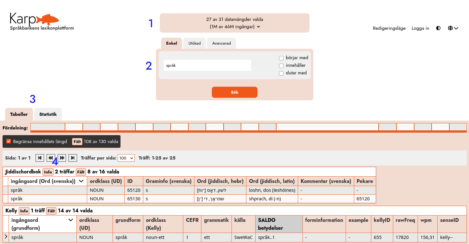Open the 'Träffar per sida' dropdown
Viewport: 469px width, 244px height.
(x=126, y=158)
